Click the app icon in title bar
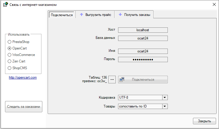Viewport: 219px width, 129px height. [5, 4]
